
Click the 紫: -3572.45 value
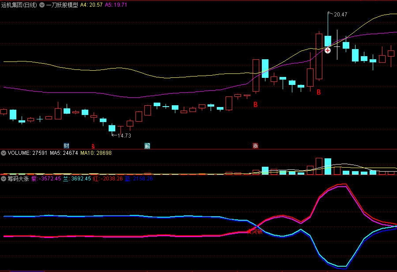46,179
